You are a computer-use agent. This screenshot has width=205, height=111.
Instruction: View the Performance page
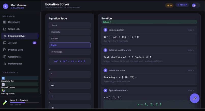(x=20, y=64)
